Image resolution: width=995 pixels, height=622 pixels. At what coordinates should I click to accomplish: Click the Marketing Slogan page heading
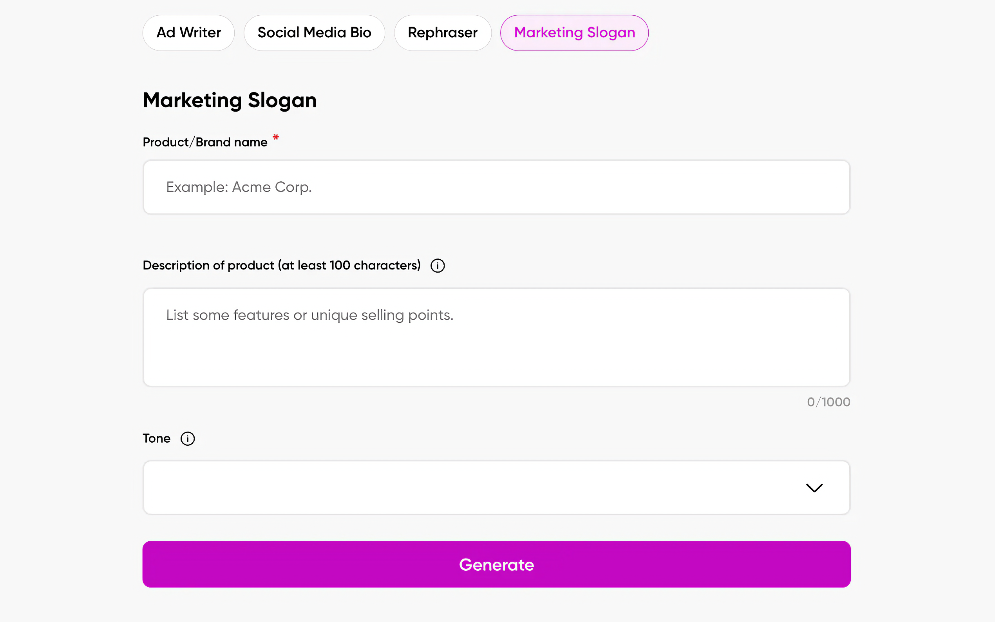[x=230, y=100]
